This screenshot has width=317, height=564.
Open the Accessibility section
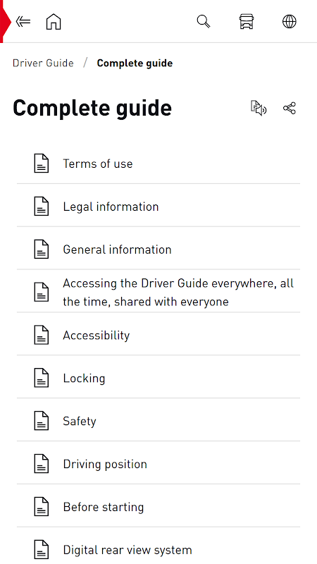tap(158, 335)
